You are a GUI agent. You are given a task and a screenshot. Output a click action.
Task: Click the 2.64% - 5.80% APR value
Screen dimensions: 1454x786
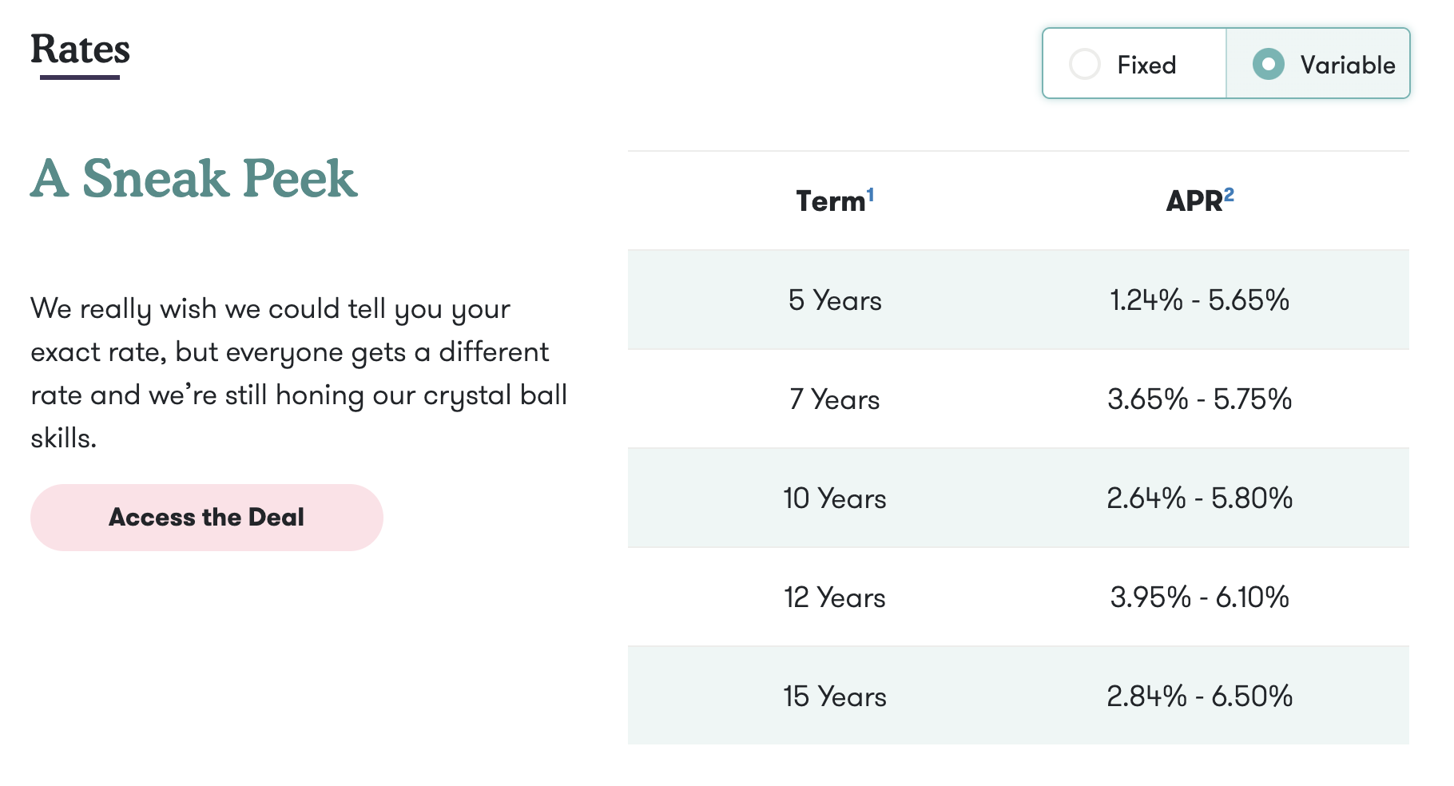[x=1199, y=498]
